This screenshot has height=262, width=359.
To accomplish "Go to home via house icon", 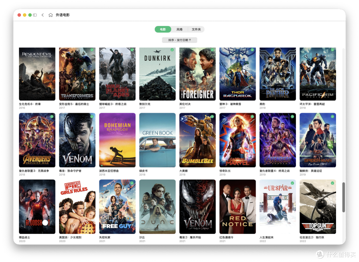I will click(51, 15).
